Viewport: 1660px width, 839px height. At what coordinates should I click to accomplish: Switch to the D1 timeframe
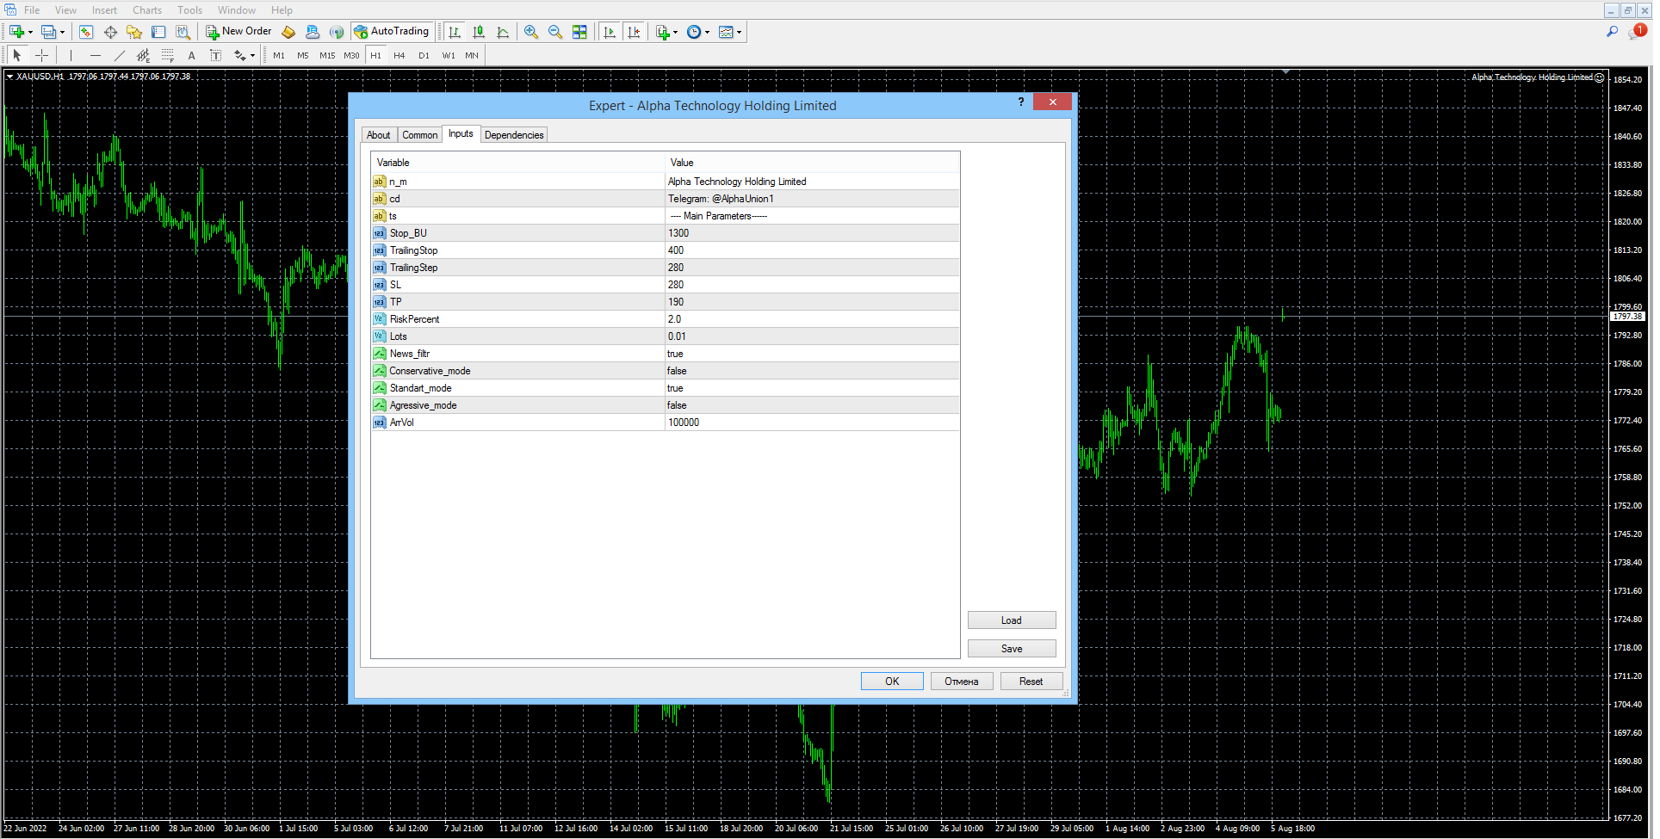point(424,55)
